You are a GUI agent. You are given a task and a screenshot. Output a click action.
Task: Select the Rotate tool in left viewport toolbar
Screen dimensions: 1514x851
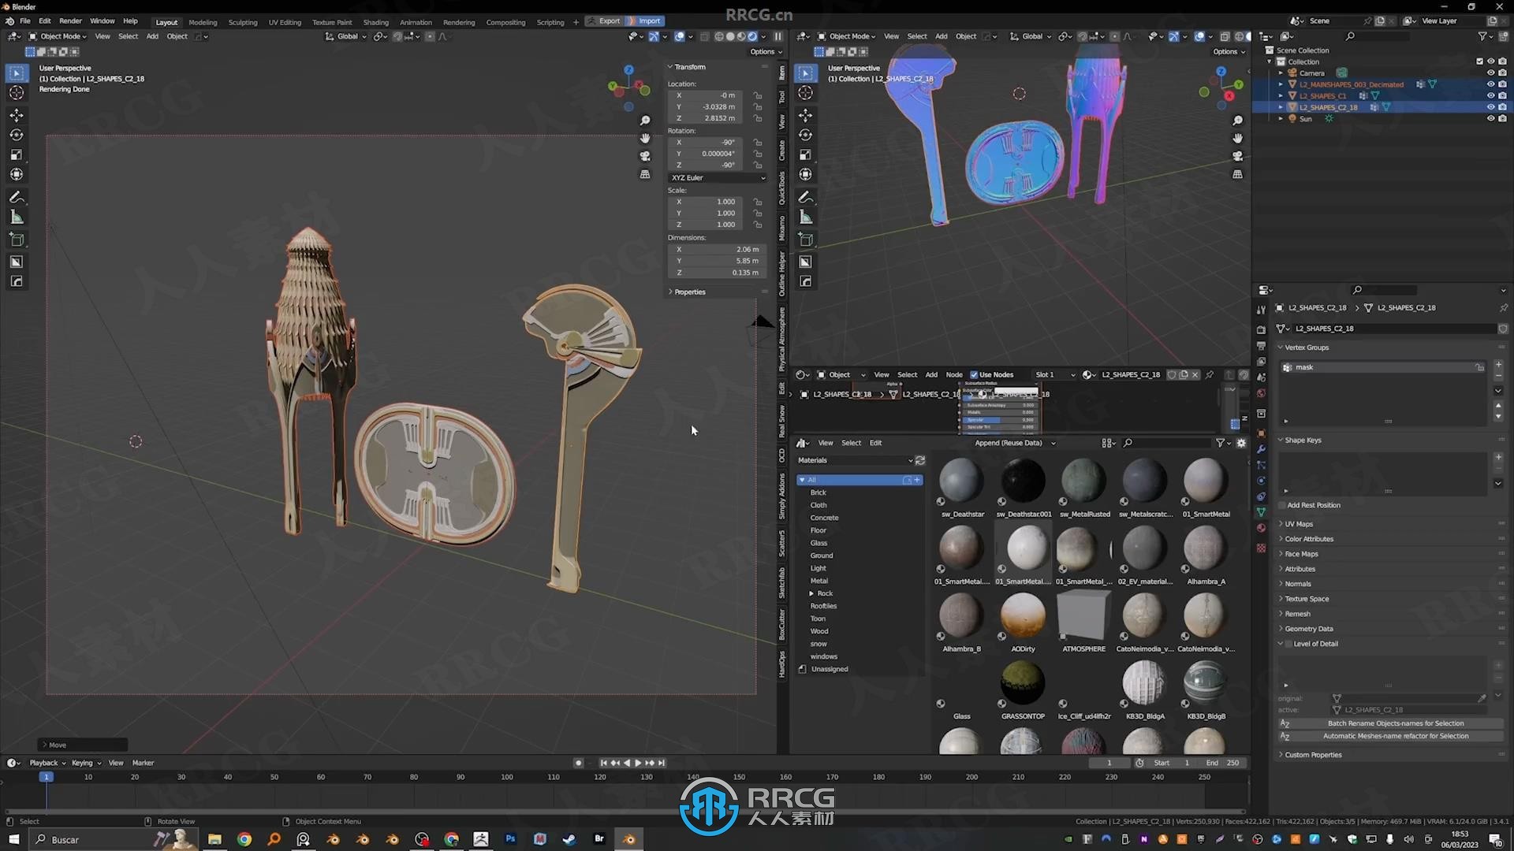(17, 135)
